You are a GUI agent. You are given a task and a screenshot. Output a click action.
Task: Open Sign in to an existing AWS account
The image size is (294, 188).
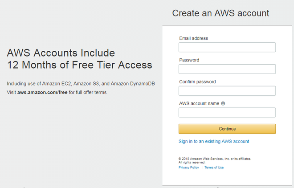point(214,141)
